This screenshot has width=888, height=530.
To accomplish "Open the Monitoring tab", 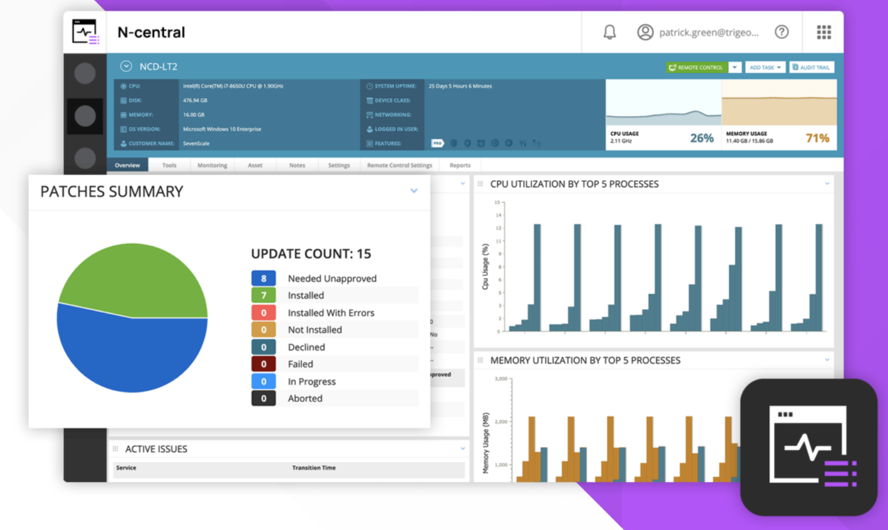I will [x=212, y=165].
